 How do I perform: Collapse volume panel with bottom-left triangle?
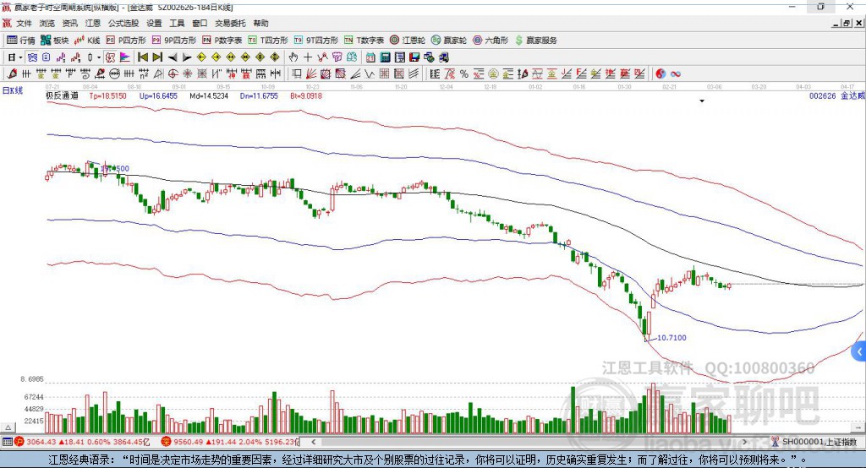[8, 427]
